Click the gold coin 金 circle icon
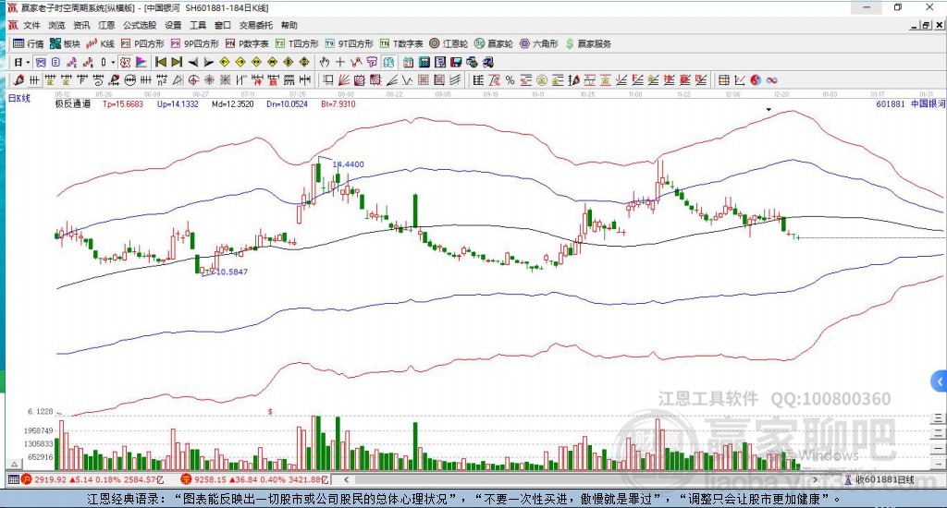The width and height of the screenshot is (947, 508). point(542,79)
